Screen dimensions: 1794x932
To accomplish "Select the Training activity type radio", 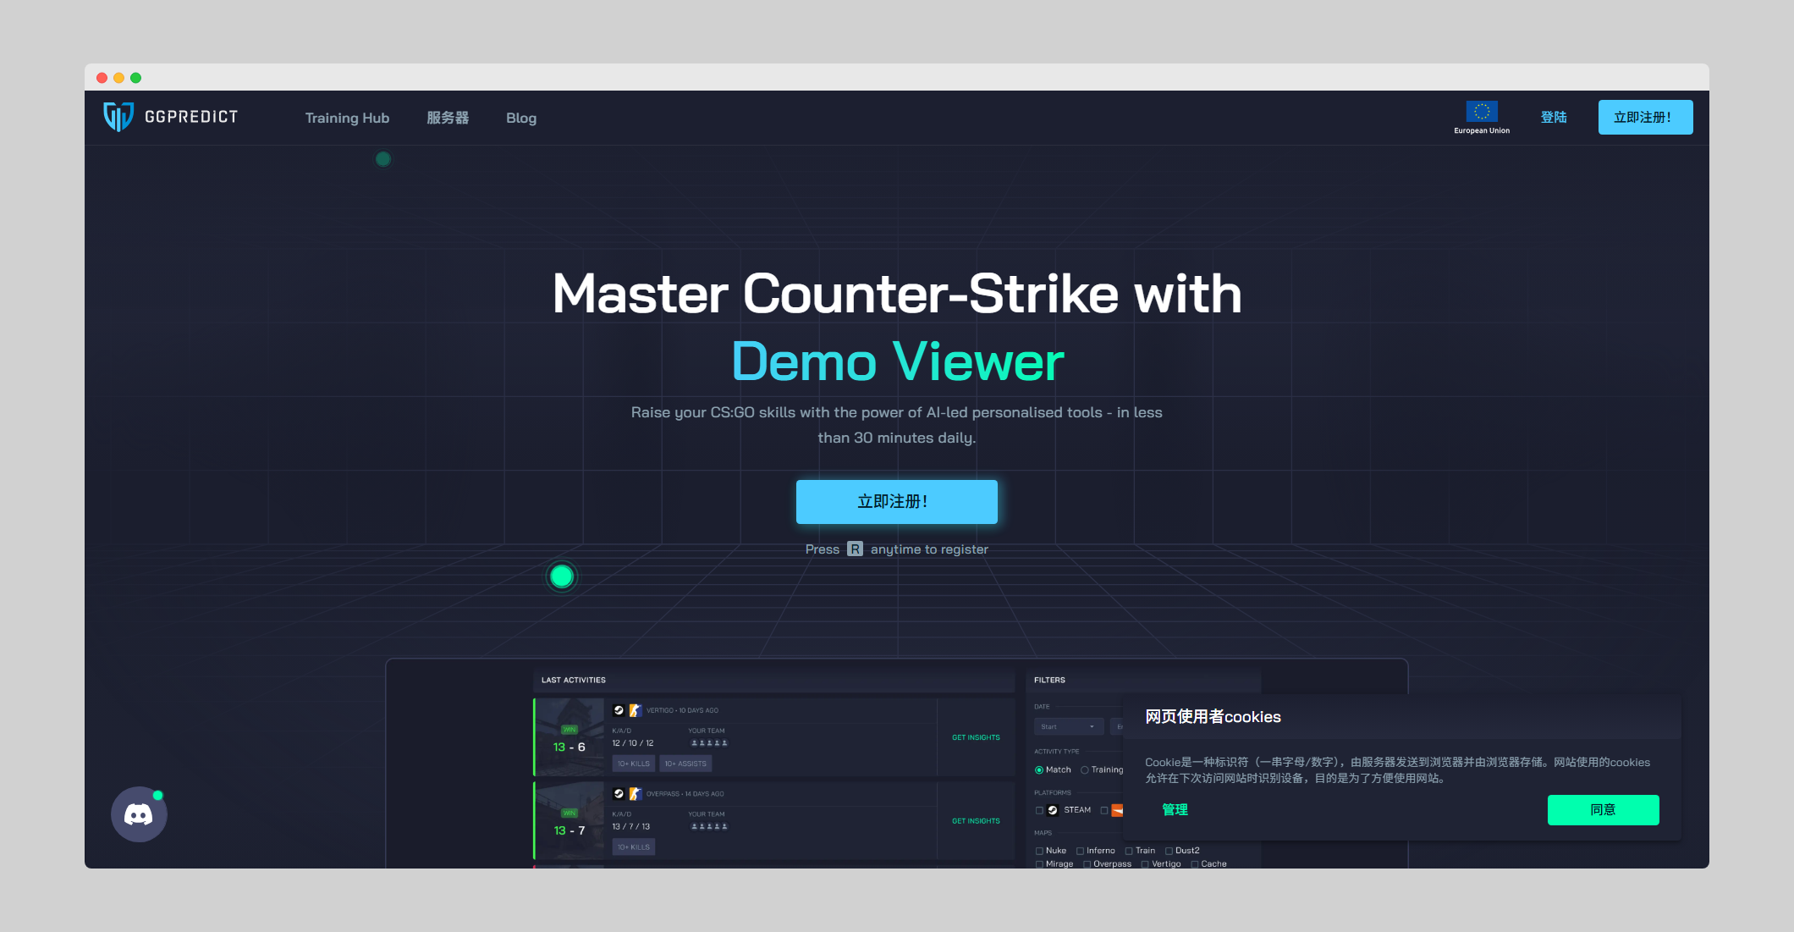I will click(x=1085, y=770).
